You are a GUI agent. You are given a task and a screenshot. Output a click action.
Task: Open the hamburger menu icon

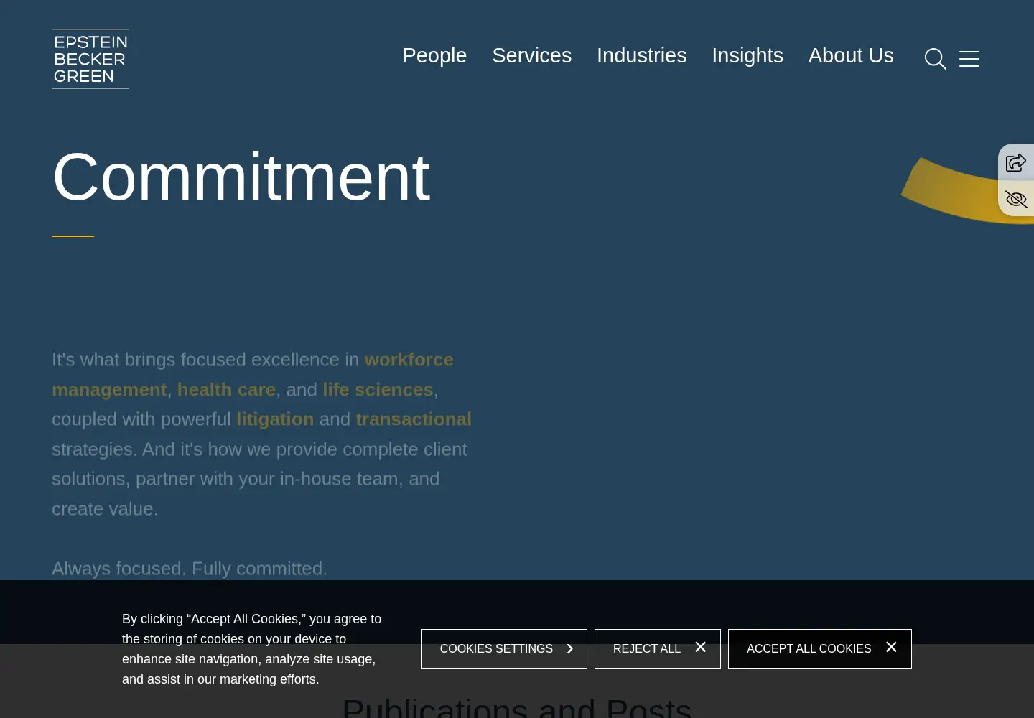pos(969,59)
